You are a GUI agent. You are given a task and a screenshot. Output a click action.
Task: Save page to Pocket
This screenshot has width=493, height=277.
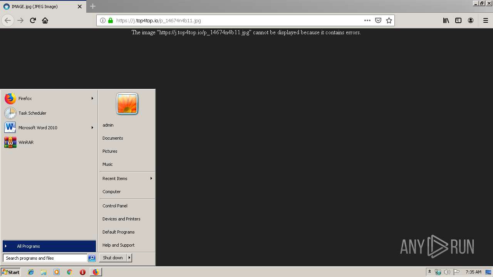378,20
